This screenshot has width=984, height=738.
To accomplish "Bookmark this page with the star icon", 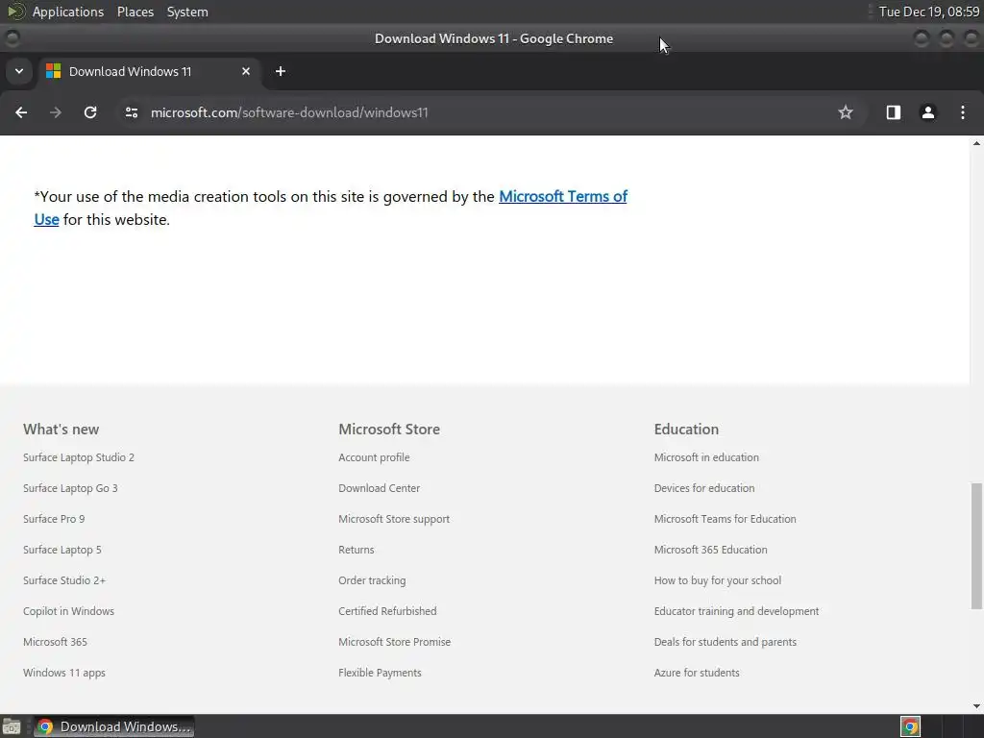I will tap(846, 112).
